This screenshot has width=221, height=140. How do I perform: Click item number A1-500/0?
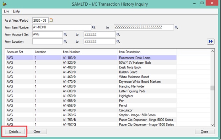coord(69,86)
